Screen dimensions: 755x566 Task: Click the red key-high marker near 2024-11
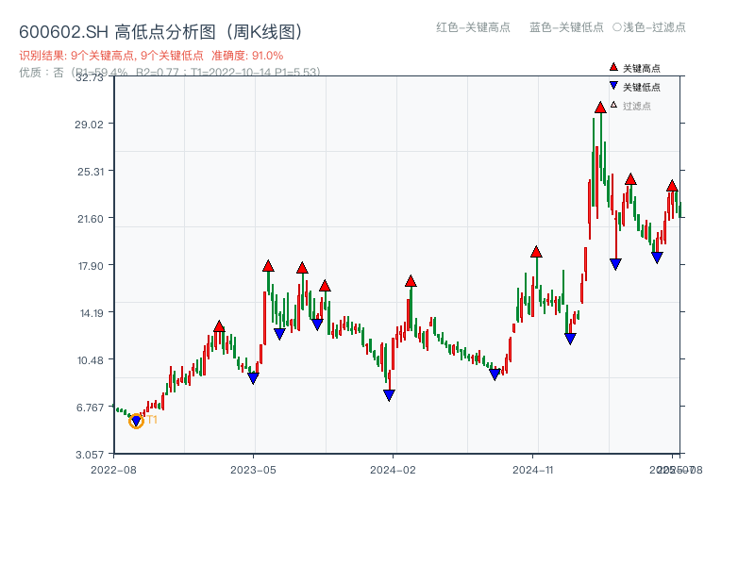[x=536, y=252]
